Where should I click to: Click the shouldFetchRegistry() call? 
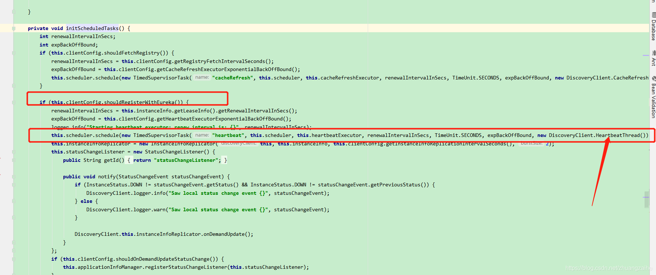[x=136, y=53]
